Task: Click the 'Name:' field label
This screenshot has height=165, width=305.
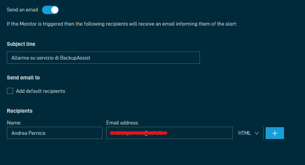Action: 14,123
